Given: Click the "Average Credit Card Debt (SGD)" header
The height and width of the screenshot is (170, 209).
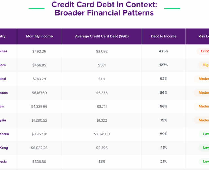Looking at the screenshot, I should coord(102,36).
